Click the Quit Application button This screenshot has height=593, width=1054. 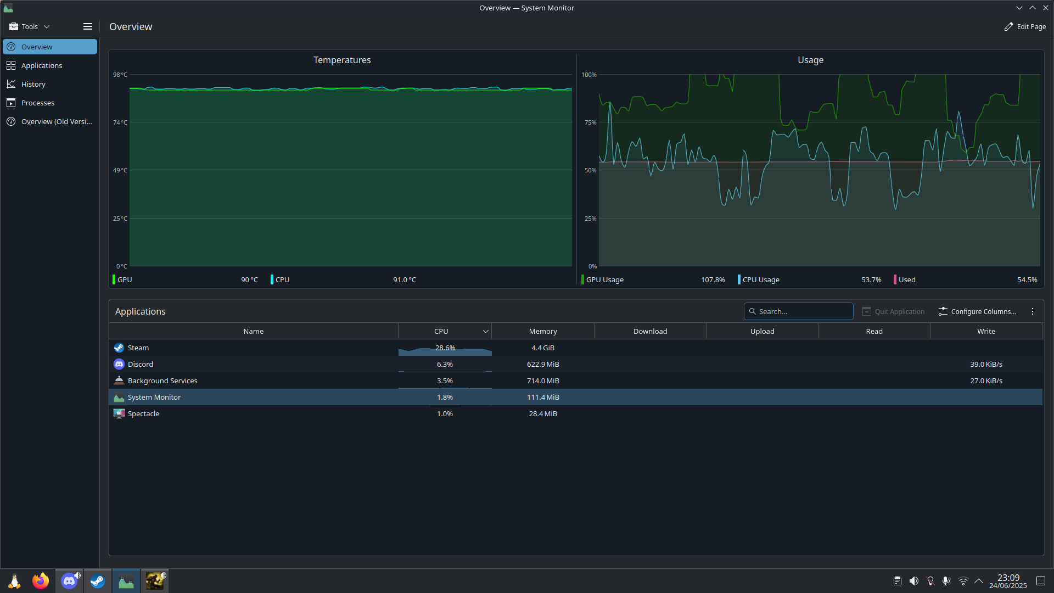tap(893, 311)
